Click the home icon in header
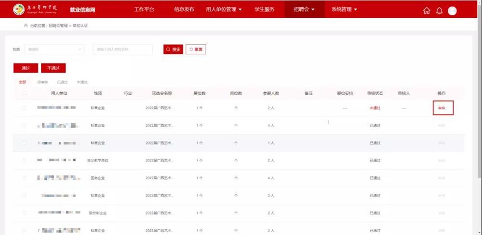This screenshot has width=482, height=235. point(427,11)
